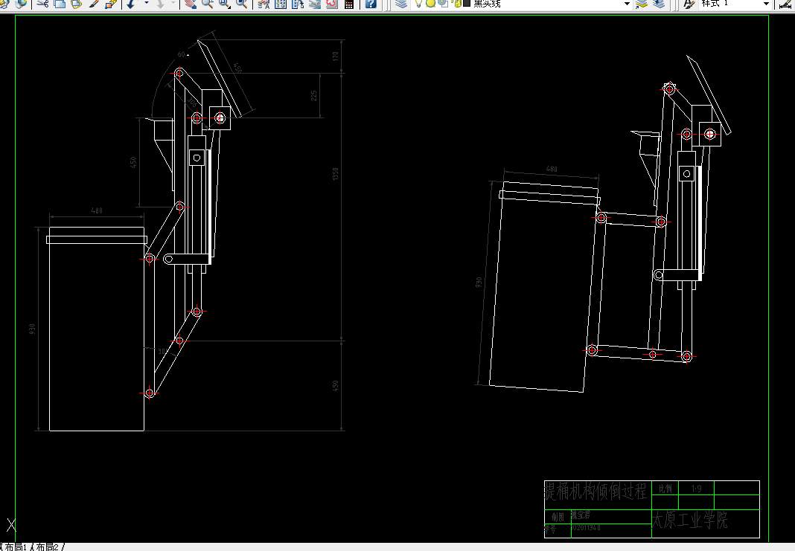Toggle the layer freeze sun icon

pos(430,4)
